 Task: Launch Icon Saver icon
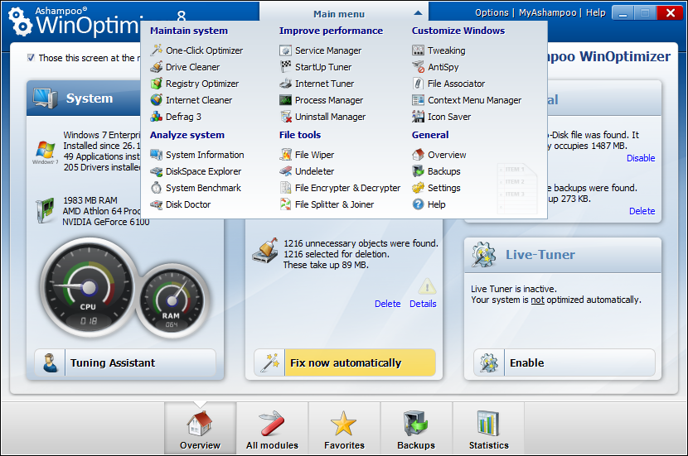click(418, 117)
